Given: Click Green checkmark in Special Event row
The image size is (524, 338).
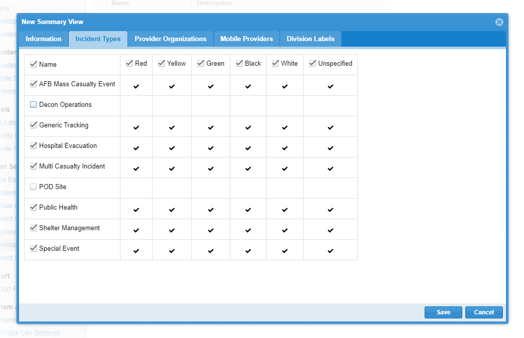Looking at the screenshot, I should pos(210,251).
